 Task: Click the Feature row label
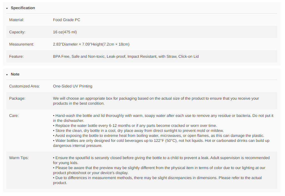[16, 56]
